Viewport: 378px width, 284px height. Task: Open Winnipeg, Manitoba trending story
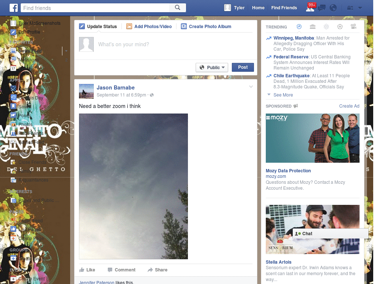point(293,38)
